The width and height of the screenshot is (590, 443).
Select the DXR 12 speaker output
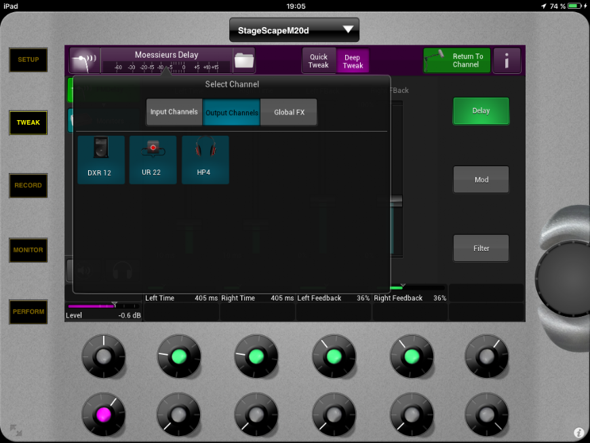(100, 159)
